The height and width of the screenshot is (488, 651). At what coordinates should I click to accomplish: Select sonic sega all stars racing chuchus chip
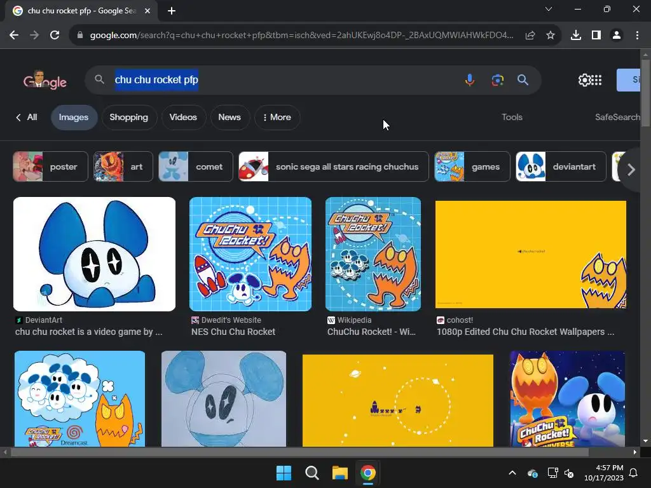click(333, 166)
